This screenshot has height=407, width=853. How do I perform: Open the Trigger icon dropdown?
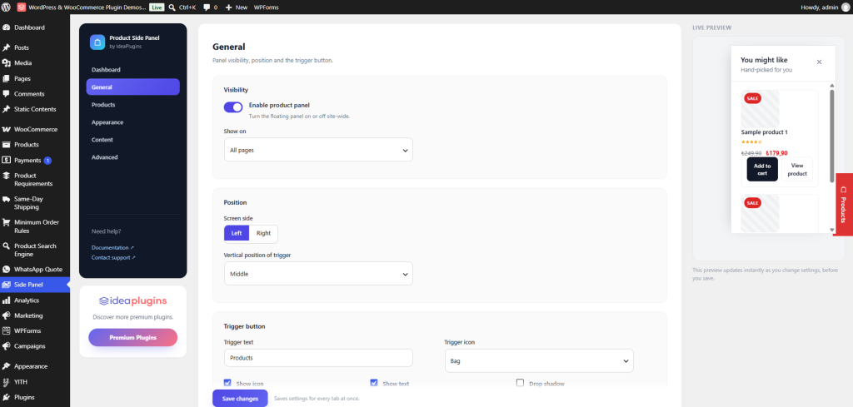(539, 361)
